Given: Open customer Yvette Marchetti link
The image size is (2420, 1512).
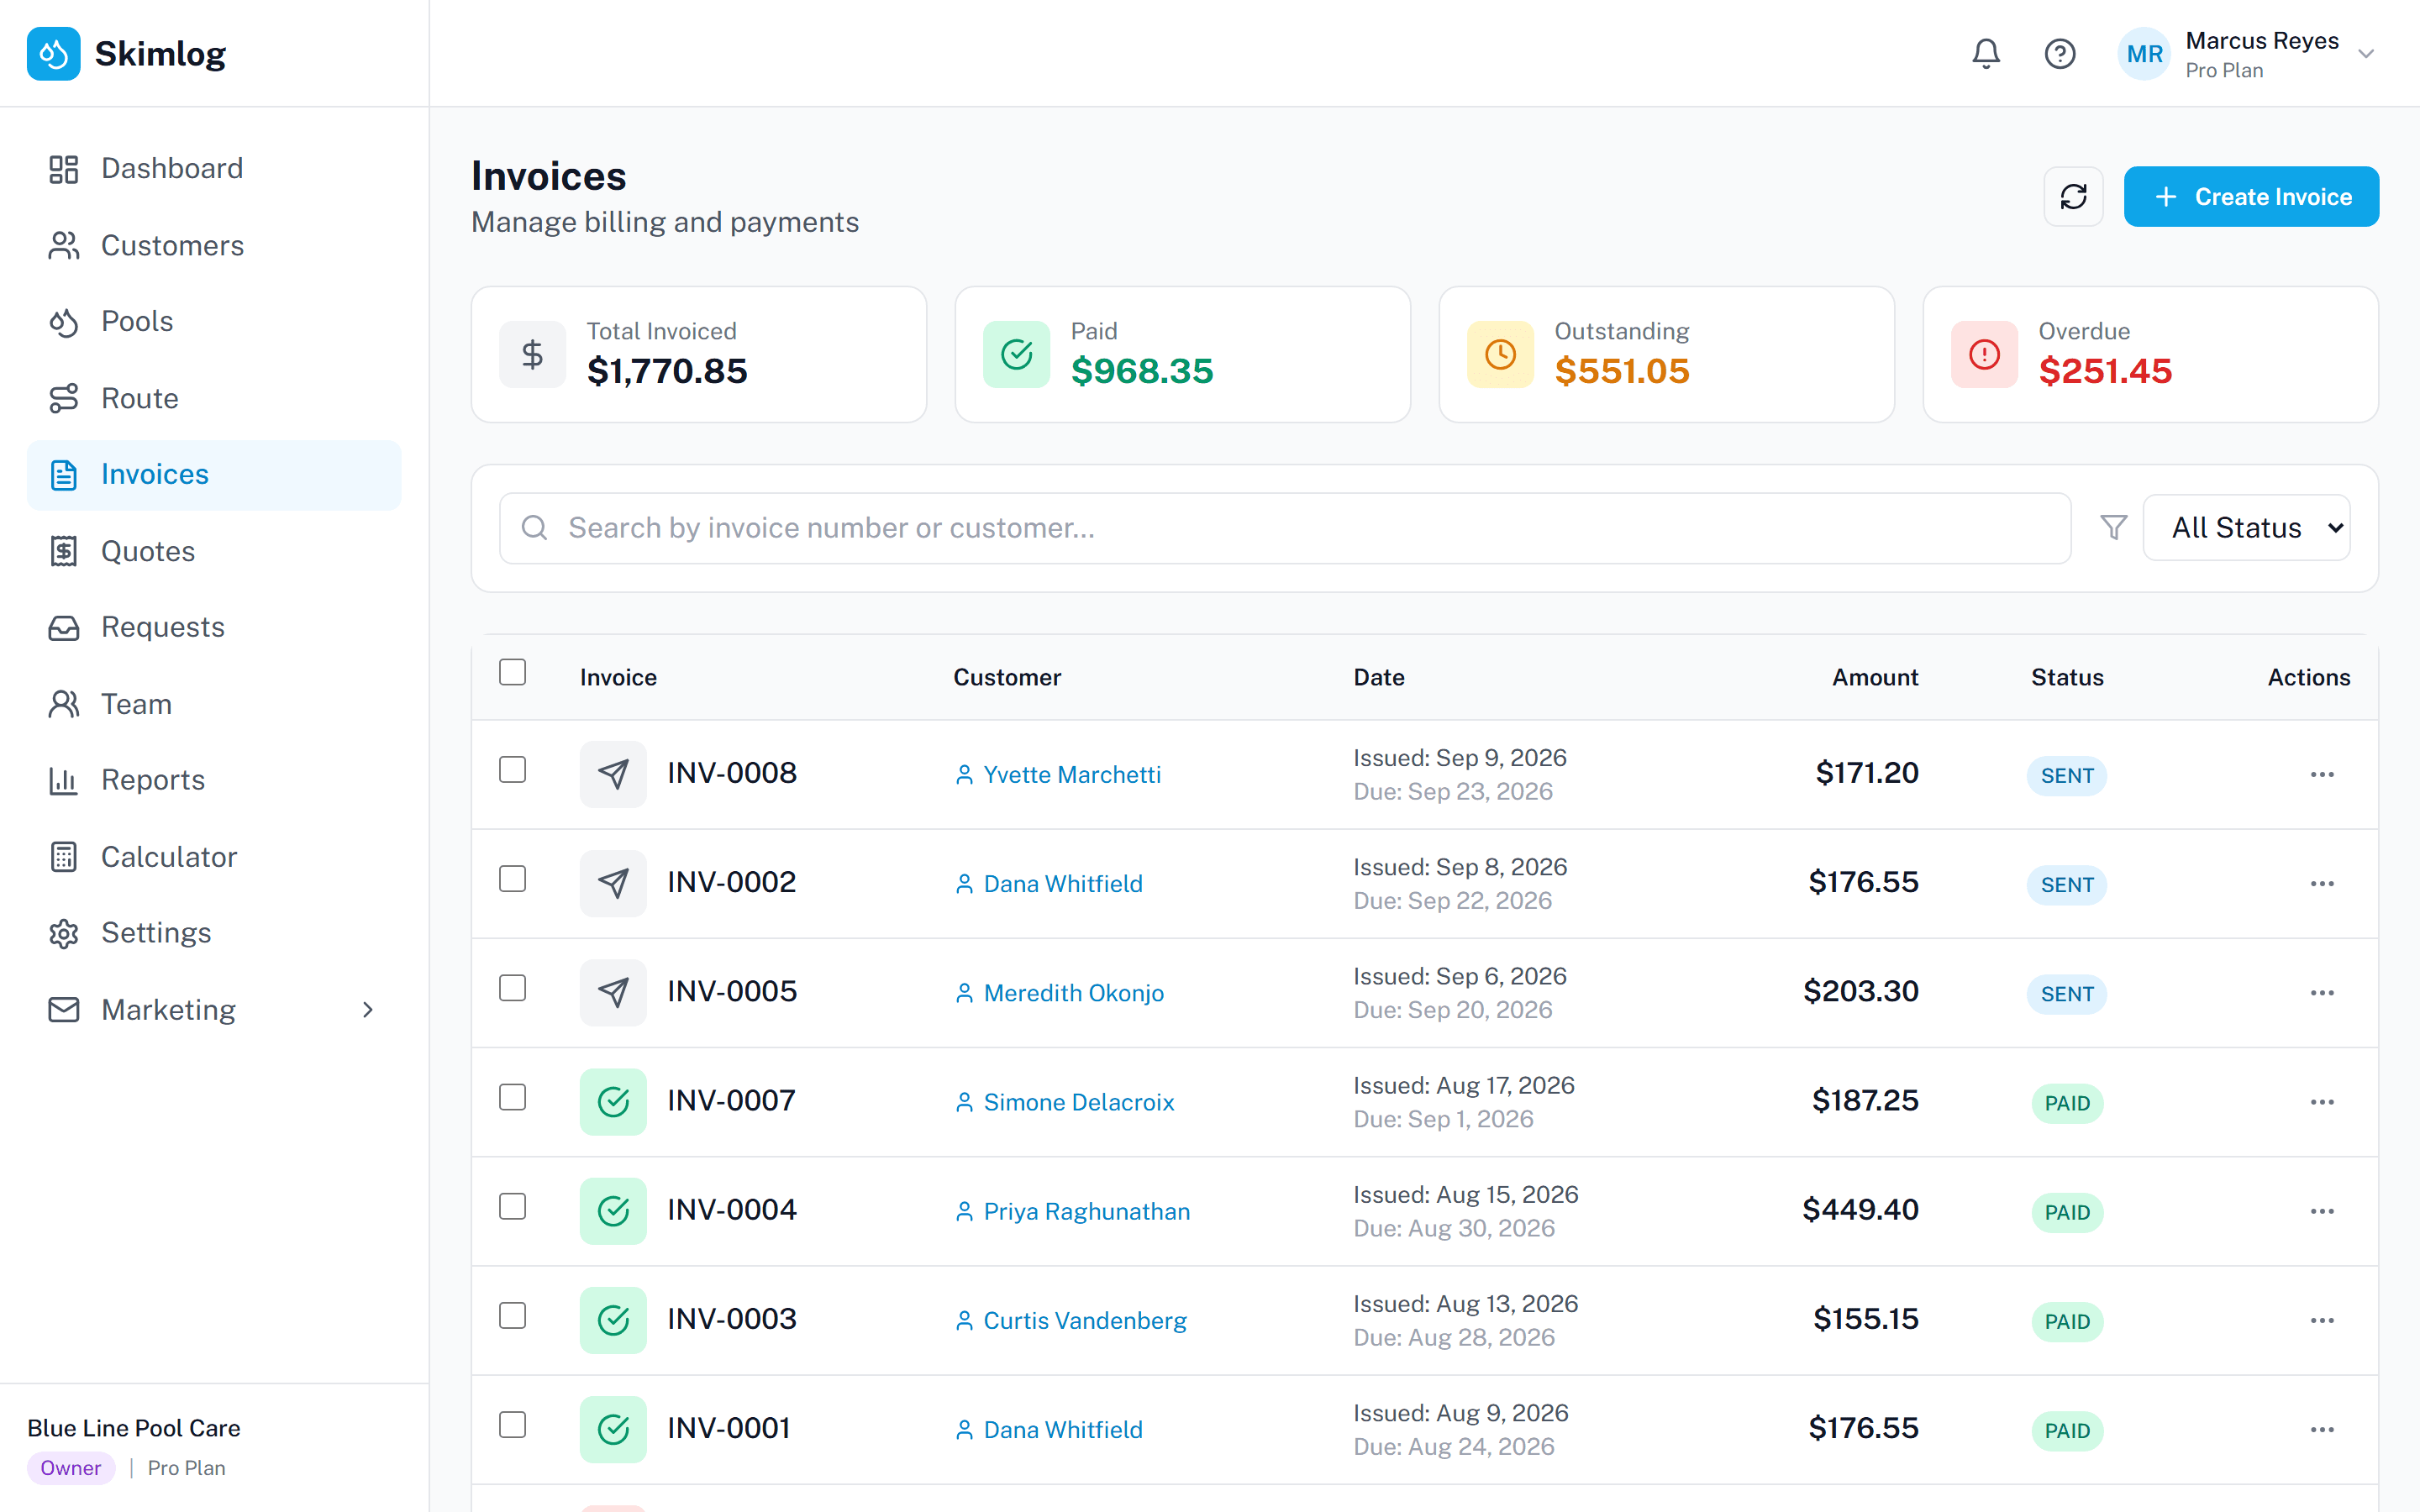Looking at the screenshot, I should (1058, 775).
